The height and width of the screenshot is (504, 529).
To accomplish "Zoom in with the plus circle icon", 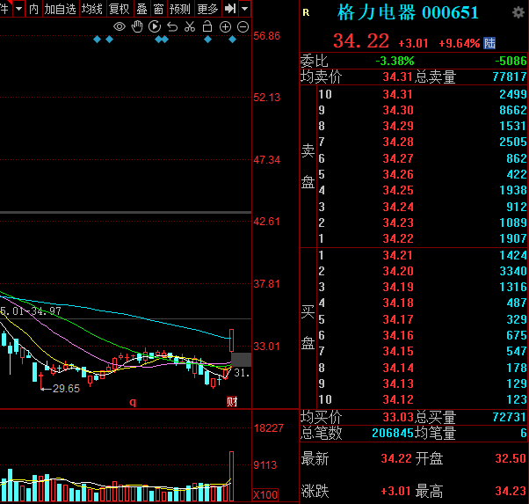I will click(225, 26).
